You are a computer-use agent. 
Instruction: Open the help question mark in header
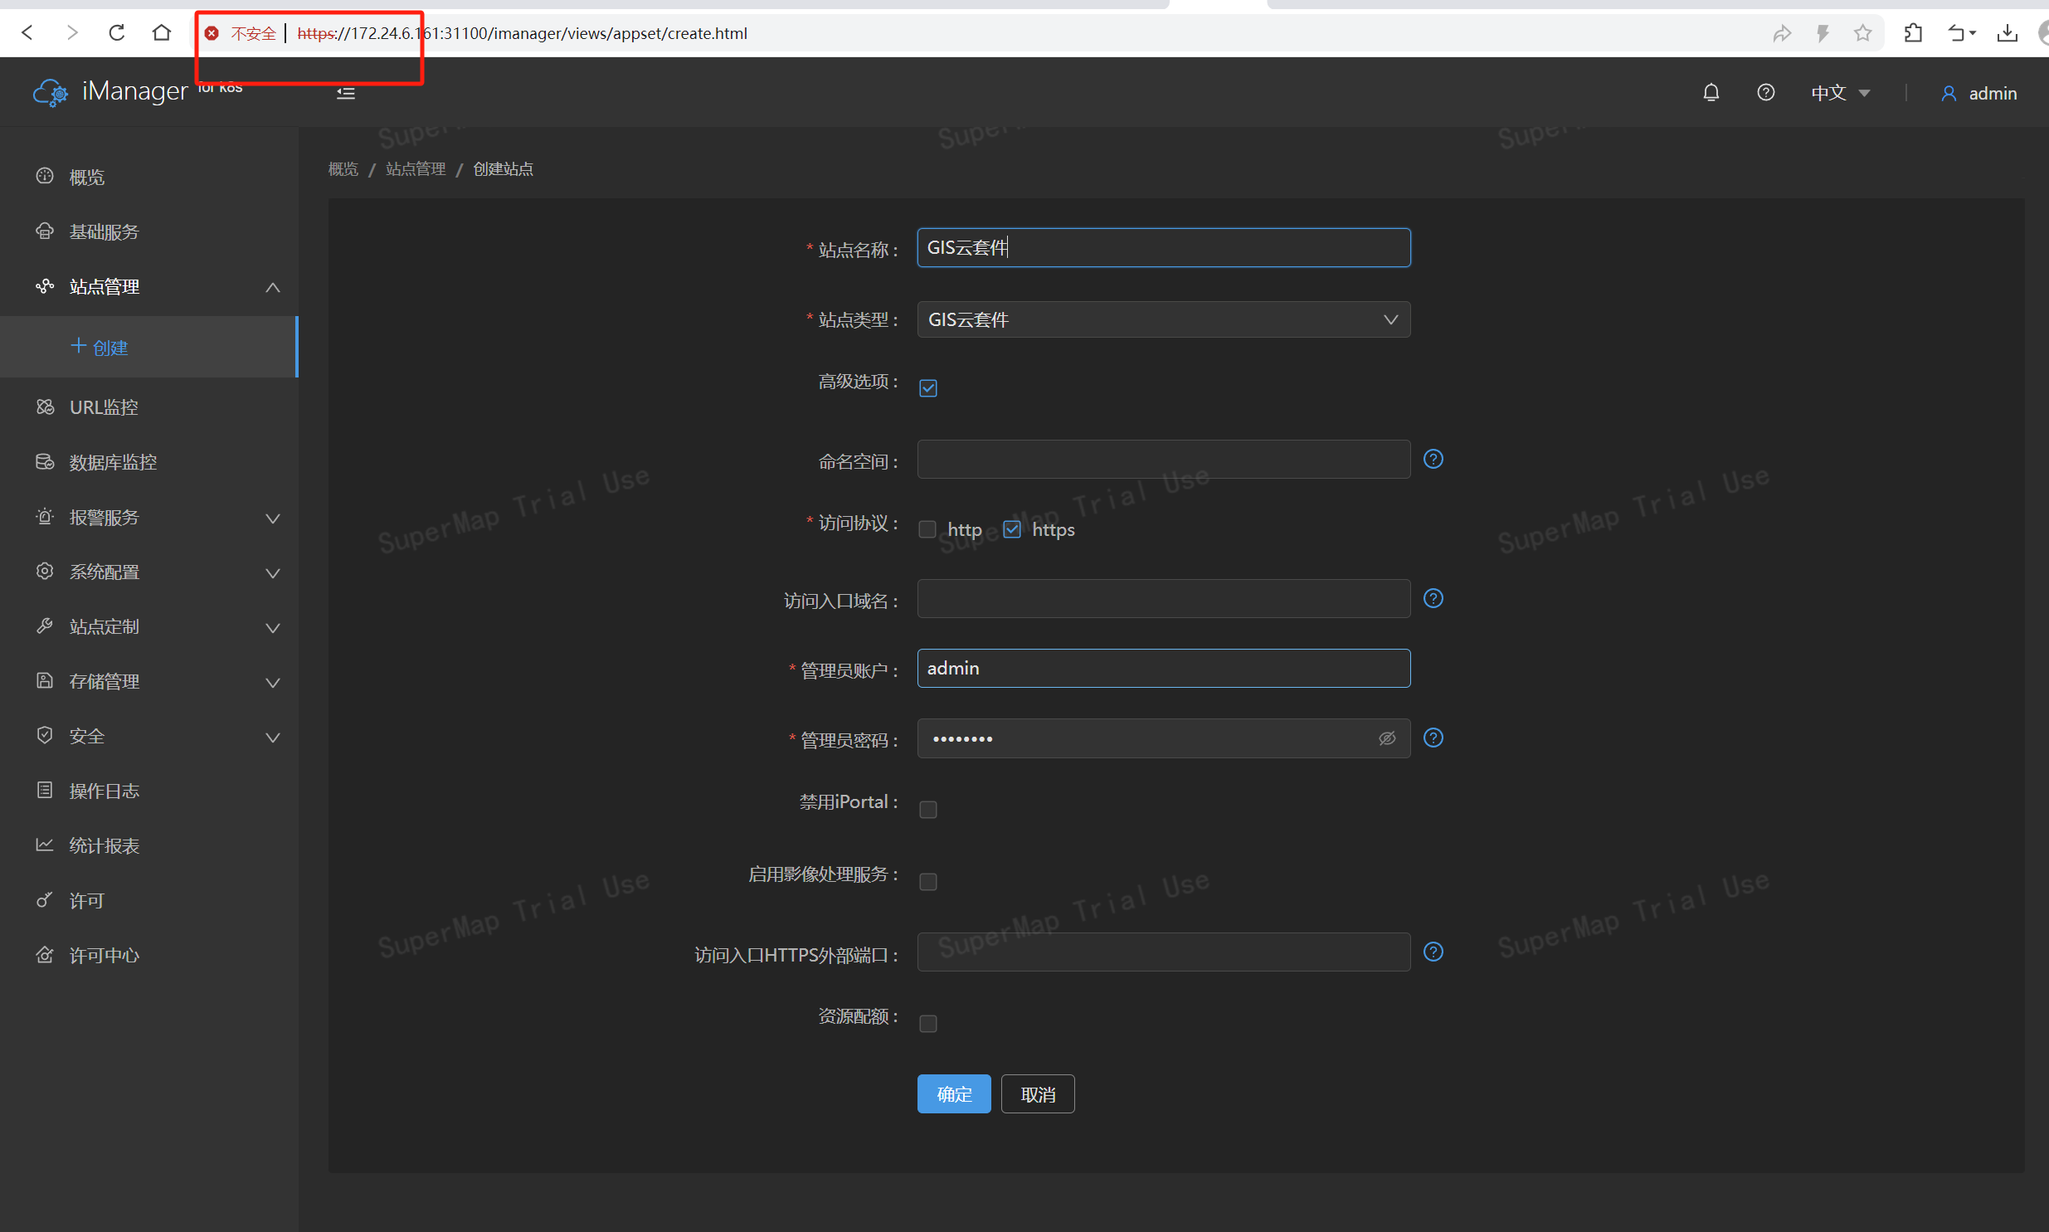click(x=1765, y=93)
